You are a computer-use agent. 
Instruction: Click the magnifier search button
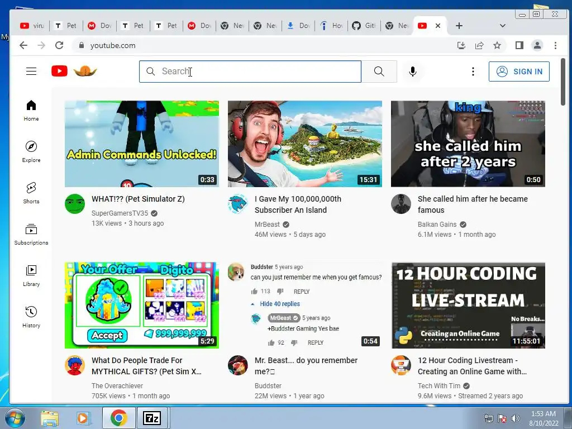pyautogui.click(x=379, y=71)
